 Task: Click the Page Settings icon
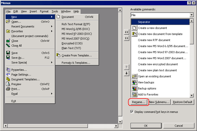click(x=8, y=75)
